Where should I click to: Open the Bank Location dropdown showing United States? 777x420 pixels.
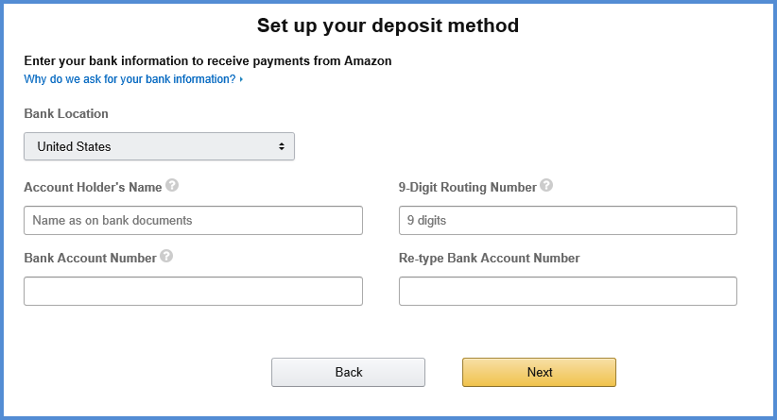[x=159, y=146]
